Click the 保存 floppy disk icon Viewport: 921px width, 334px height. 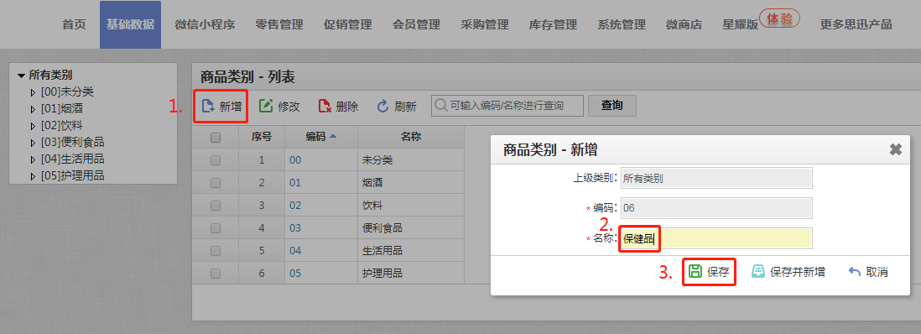695,271
